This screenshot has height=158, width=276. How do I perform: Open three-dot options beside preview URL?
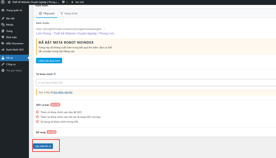(105, 29)
